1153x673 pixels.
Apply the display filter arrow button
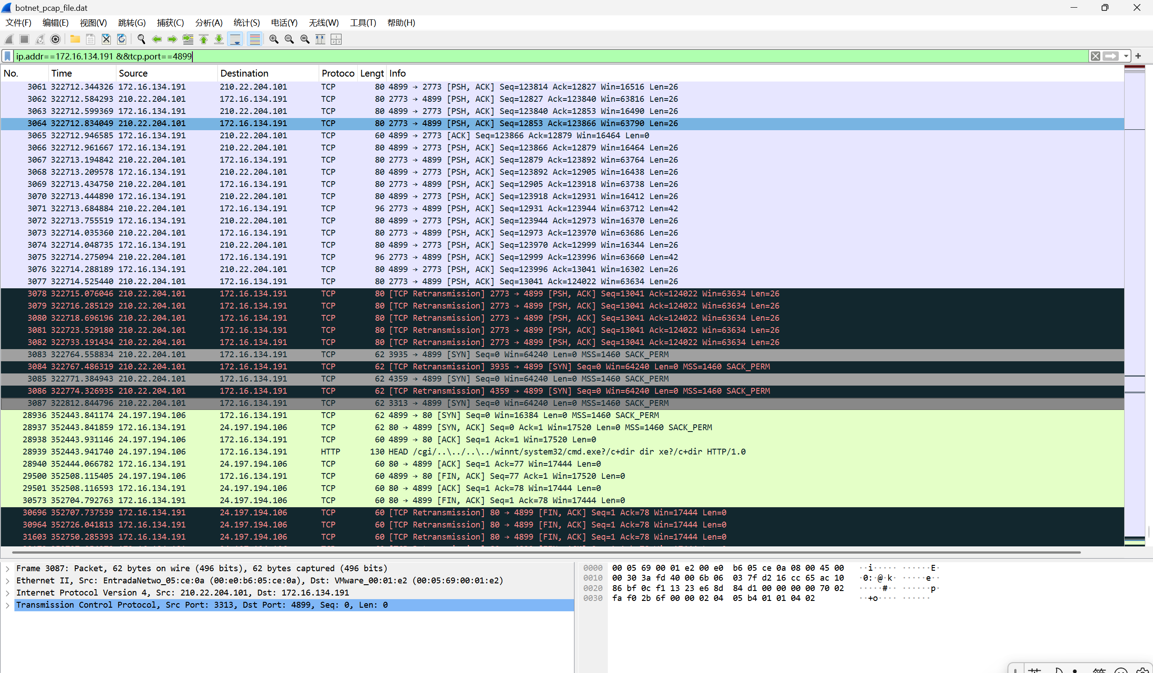point(1111,56)
